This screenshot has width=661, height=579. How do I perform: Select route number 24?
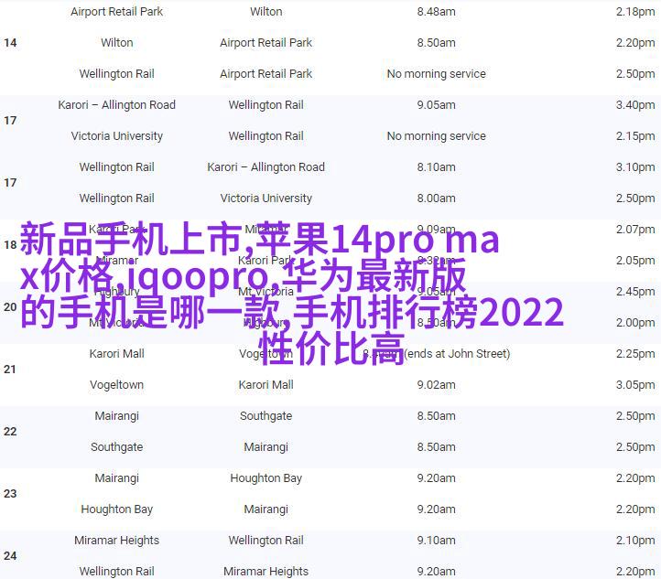(x=10, y=556)
